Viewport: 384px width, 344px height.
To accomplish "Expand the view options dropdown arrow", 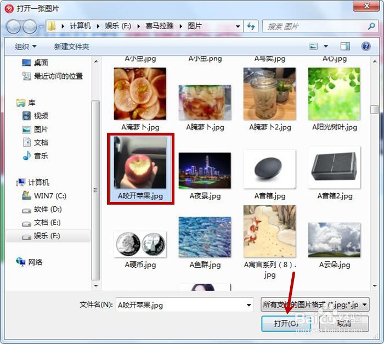I will tap(326, 46).
